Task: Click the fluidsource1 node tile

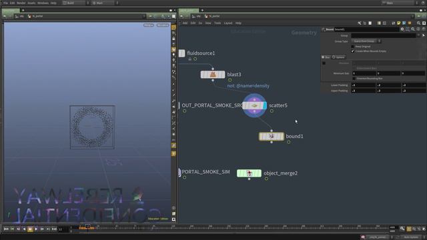Action: [182, 53]
